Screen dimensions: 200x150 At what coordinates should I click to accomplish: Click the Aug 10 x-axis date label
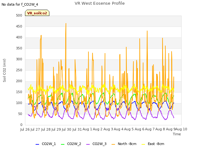pyautogui.click(x=181, y=129)
